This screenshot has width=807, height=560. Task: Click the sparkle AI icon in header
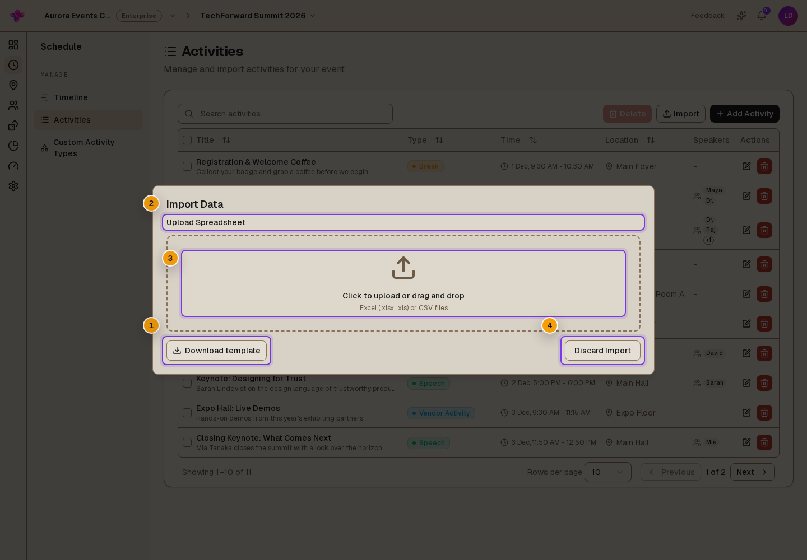pos(741,16)
